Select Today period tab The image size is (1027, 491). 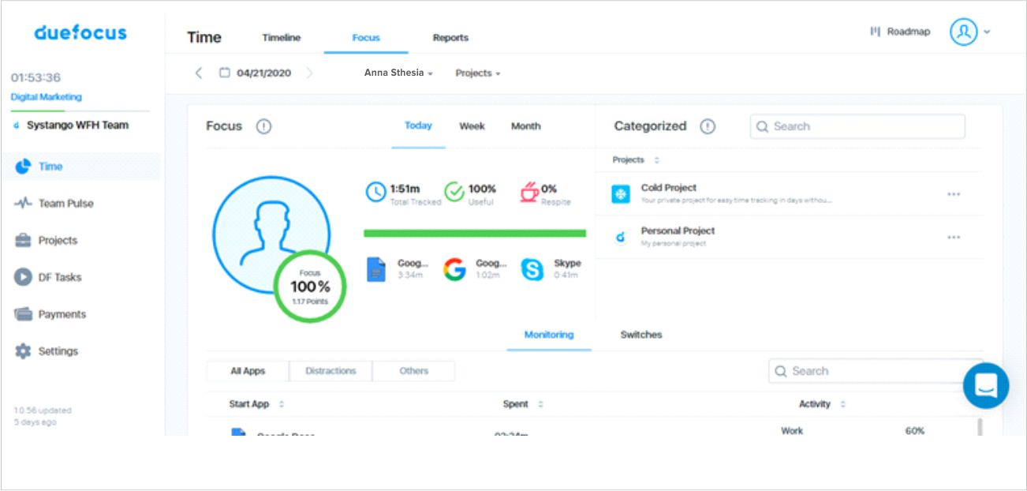click(418, 126)
